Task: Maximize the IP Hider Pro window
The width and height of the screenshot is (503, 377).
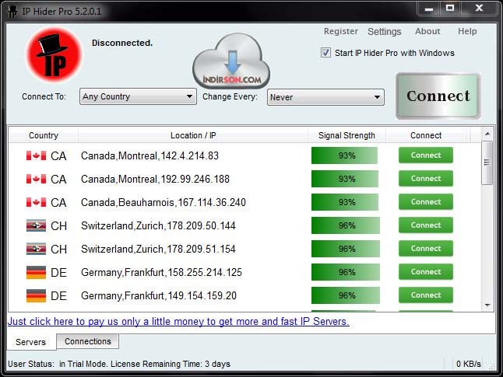Action: click(450, 9)
